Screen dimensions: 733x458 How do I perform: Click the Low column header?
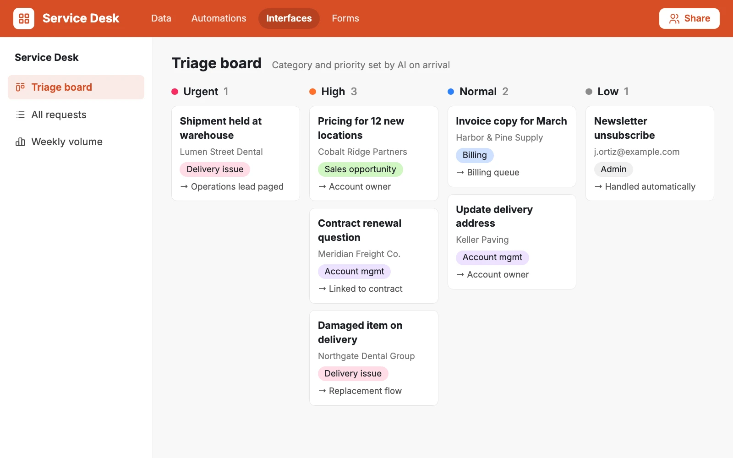tap(607, 92)
